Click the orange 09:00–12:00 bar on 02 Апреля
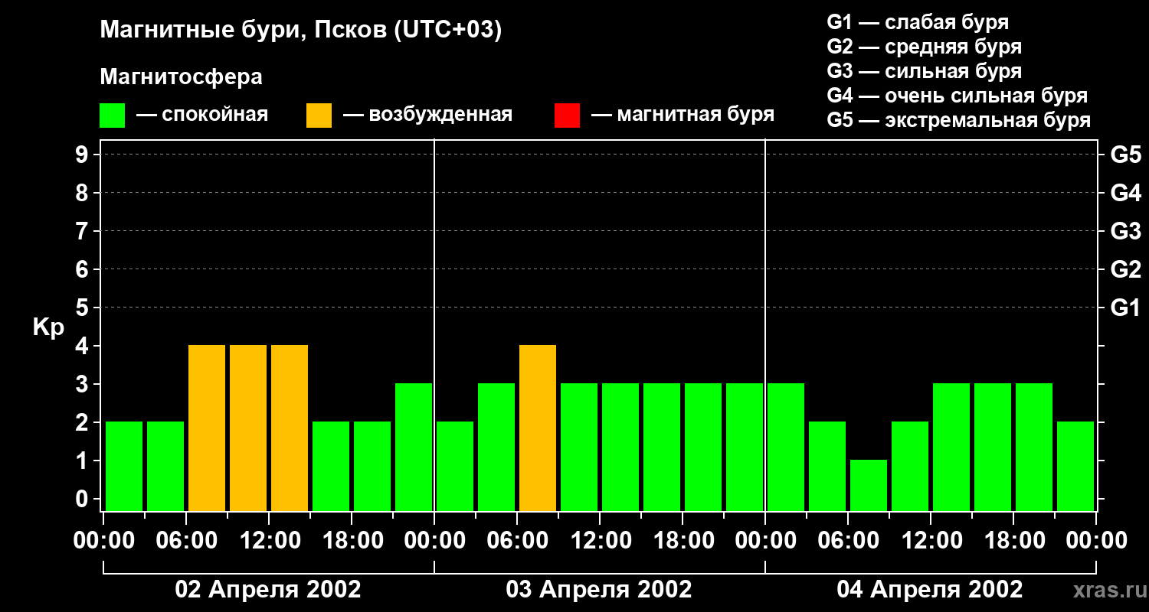The height and width of the screenshot is (612, 1149). 248,428
